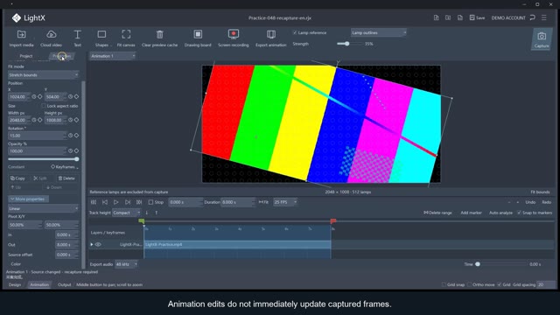Click the Position X keyframe diamond icon
Screen dimensions: 560x315
click(x=40, y=96)
